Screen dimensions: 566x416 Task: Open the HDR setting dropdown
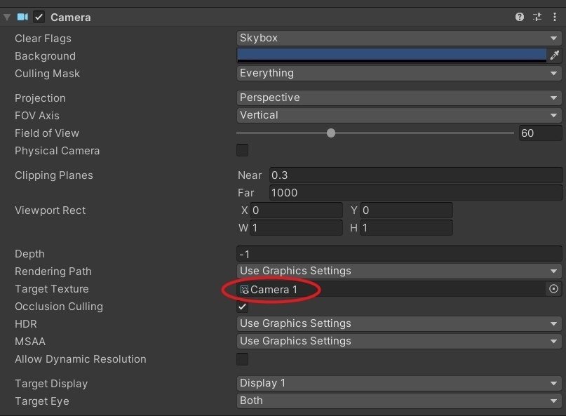click(399, 323)
